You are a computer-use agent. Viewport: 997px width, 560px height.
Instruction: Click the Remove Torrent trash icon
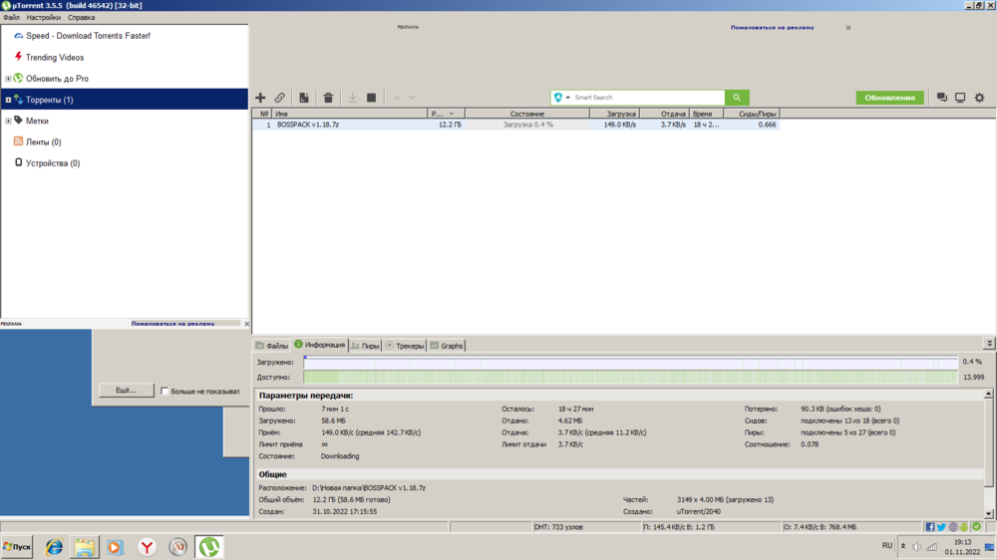[x=328, y=98]
